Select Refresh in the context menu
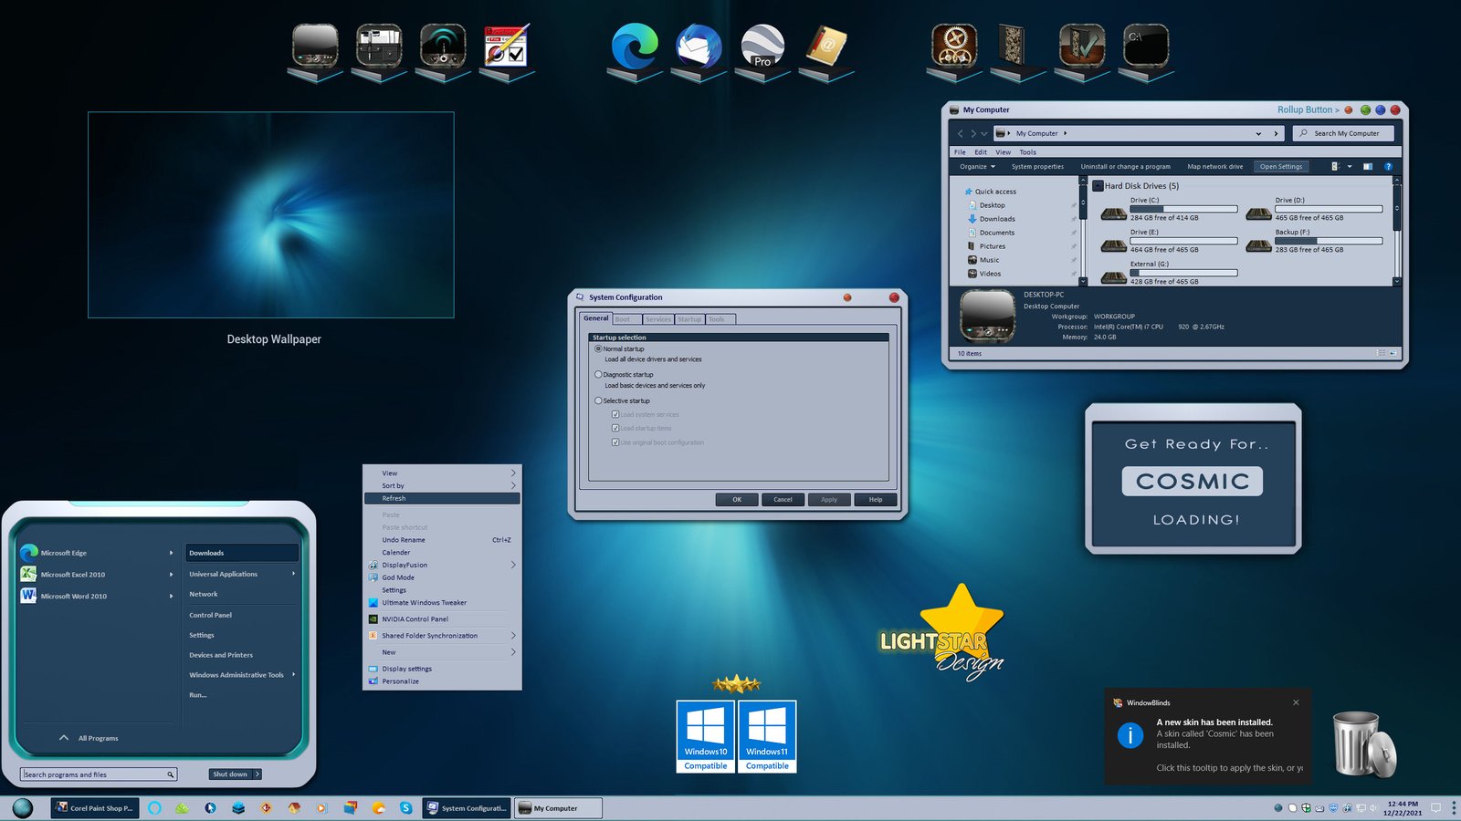Viewport: 1461px width, 821px height. 442,498
